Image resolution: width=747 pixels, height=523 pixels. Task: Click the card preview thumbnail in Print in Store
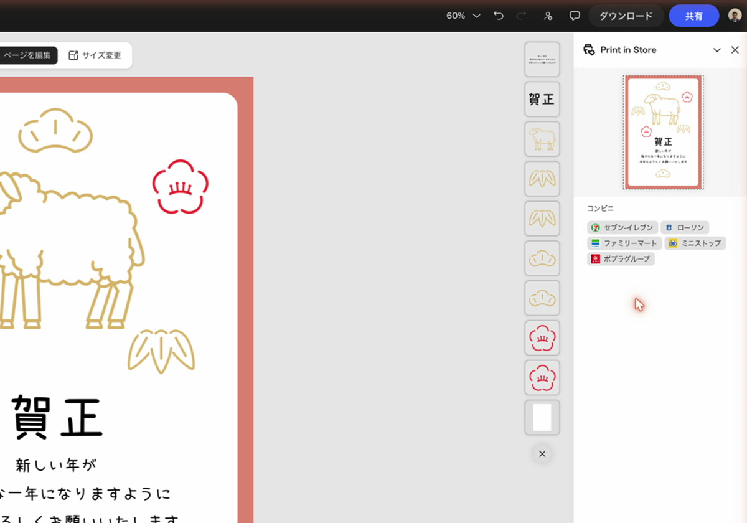pos(664,132)
